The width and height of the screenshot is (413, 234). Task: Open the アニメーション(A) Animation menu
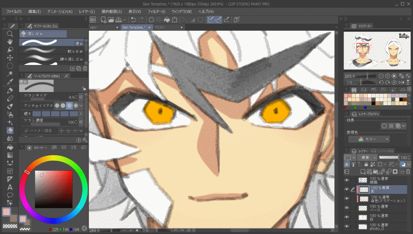tap(60, 12)
